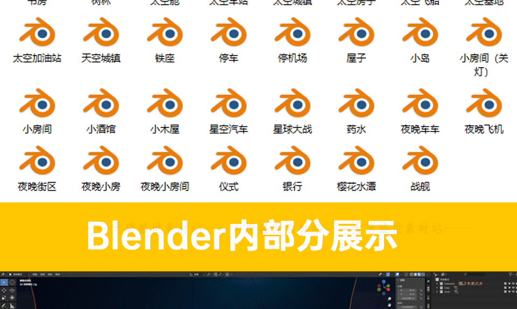Toggle viewport gizmos in Blender header

click(x=388, y=275)
